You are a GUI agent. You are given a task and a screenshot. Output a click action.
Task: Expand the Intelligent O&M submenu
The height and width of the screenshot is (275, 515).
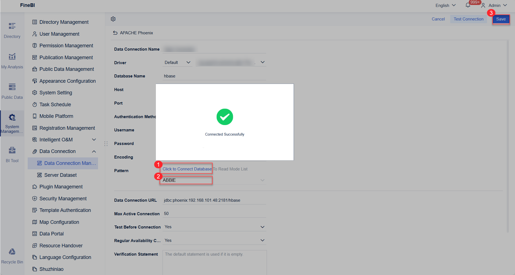[x=94, y=140]
